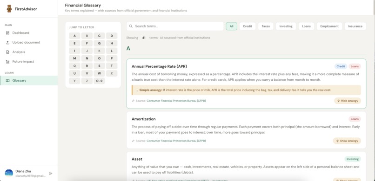The height and width of the screenshot is (181, 375).
Task: Jump to letter D
Action: [x=112, y=36]
